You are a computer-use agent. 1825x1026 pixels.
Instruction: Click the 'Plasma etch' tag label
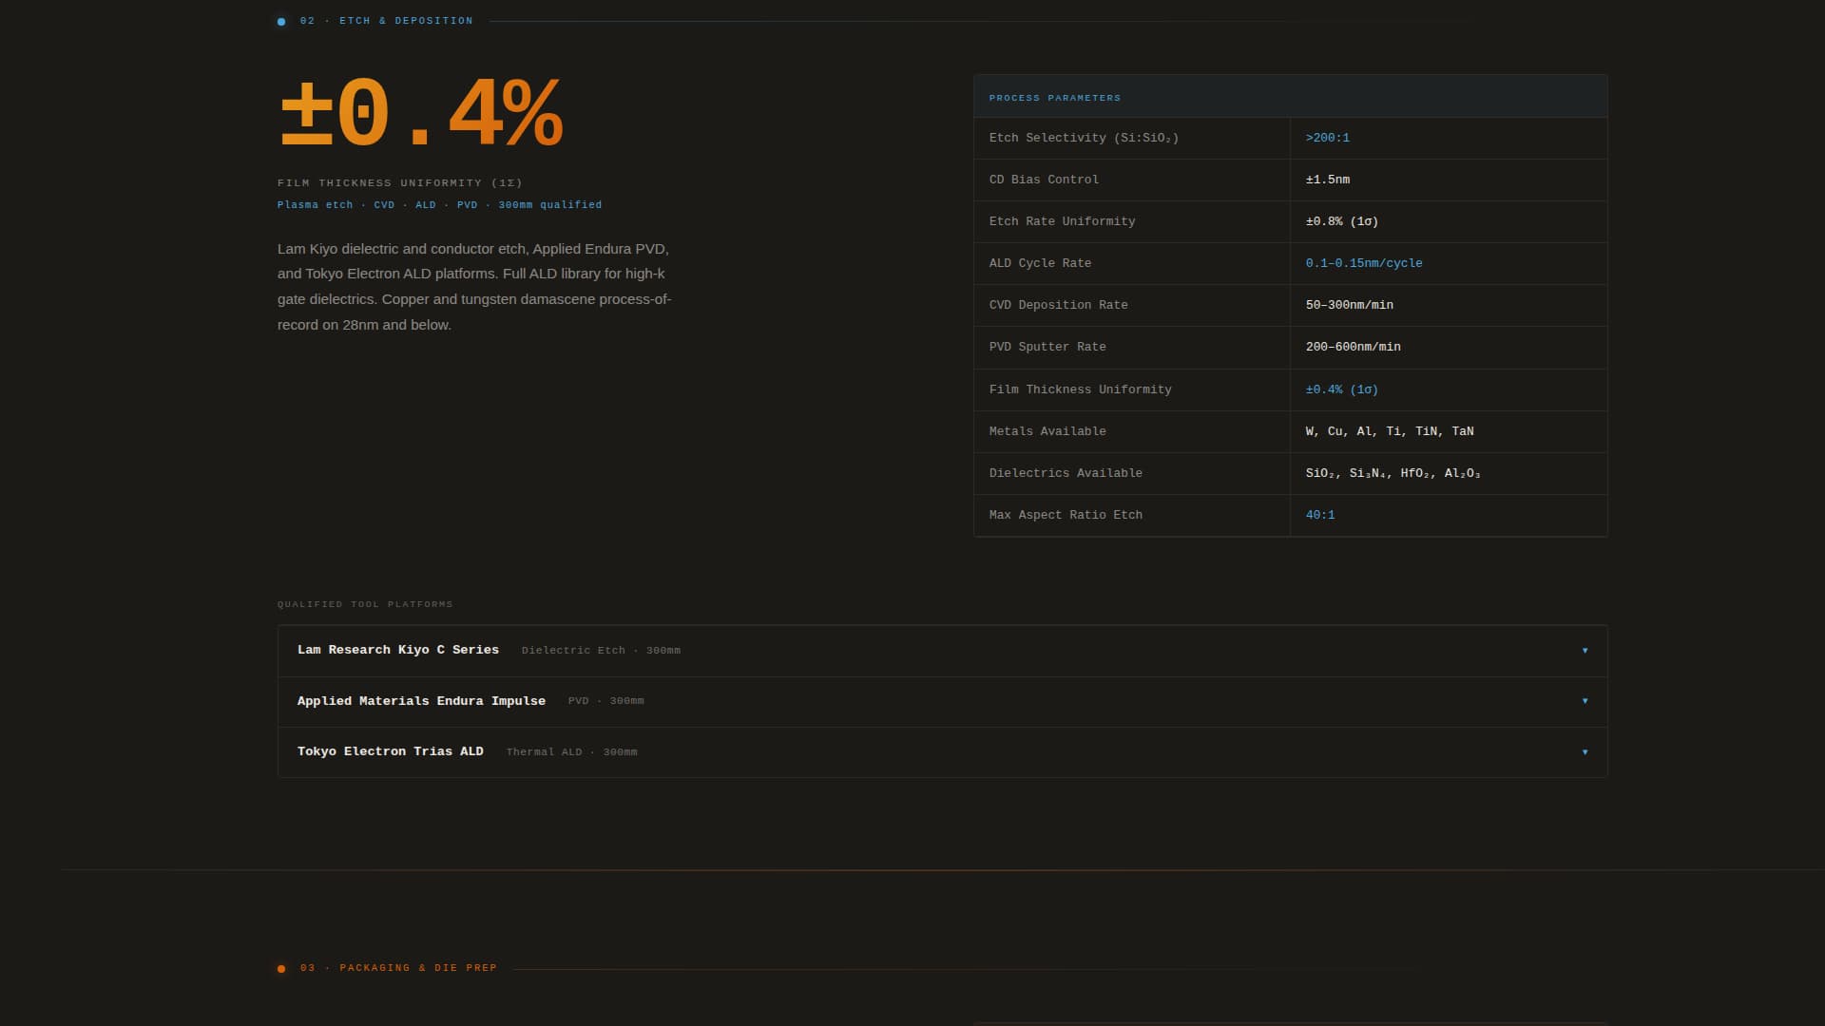315,204
